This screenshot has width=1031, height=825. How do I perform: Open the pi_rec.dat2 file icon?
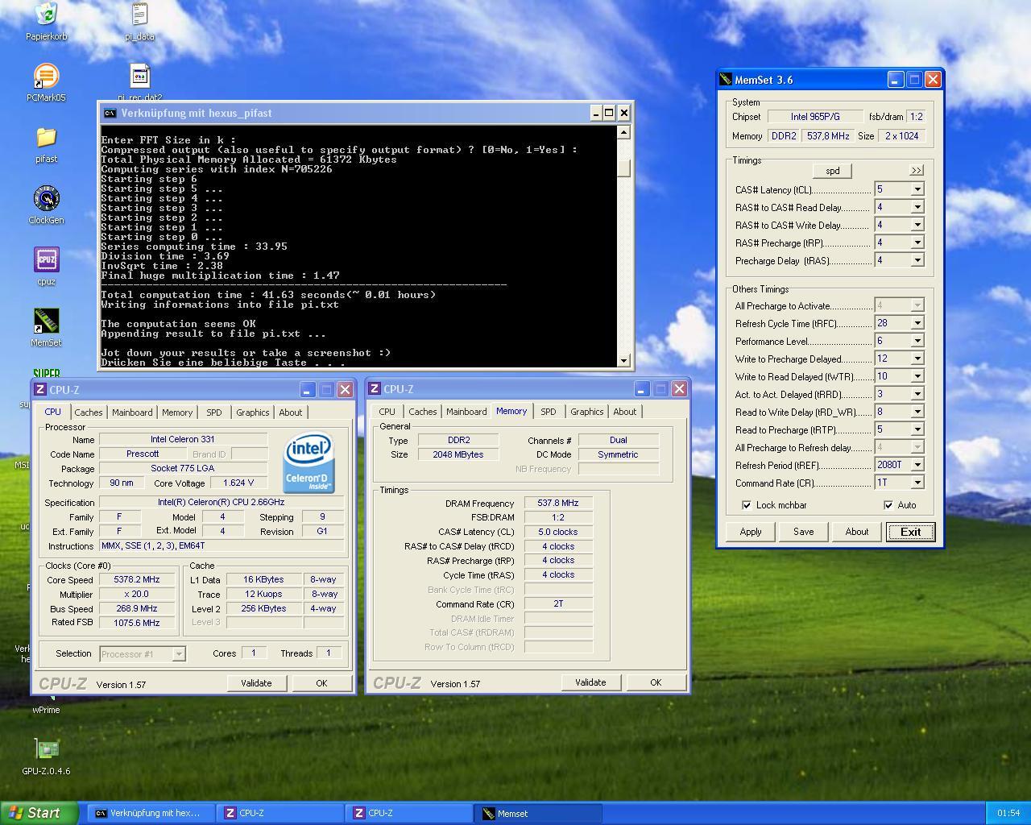pos(139,77)
